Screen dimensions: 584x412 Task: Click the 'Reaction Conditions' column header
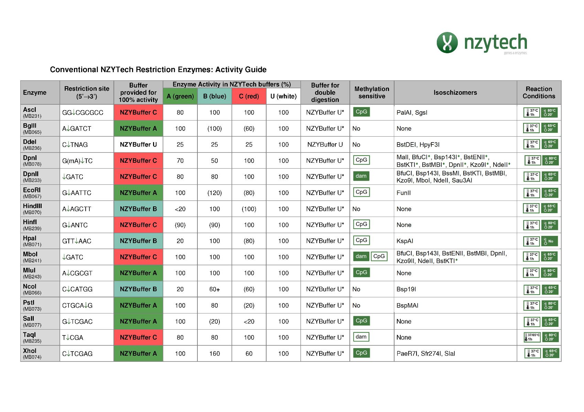[539, 92]
